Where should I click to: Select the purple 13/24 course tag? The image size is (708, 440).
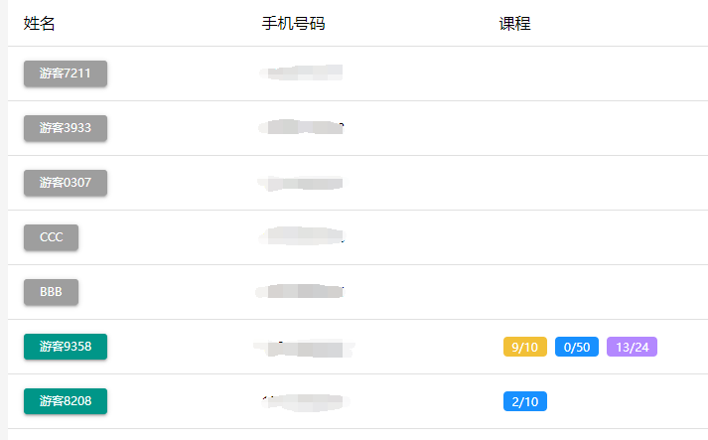pyautogui.click(x=633, y=347)
